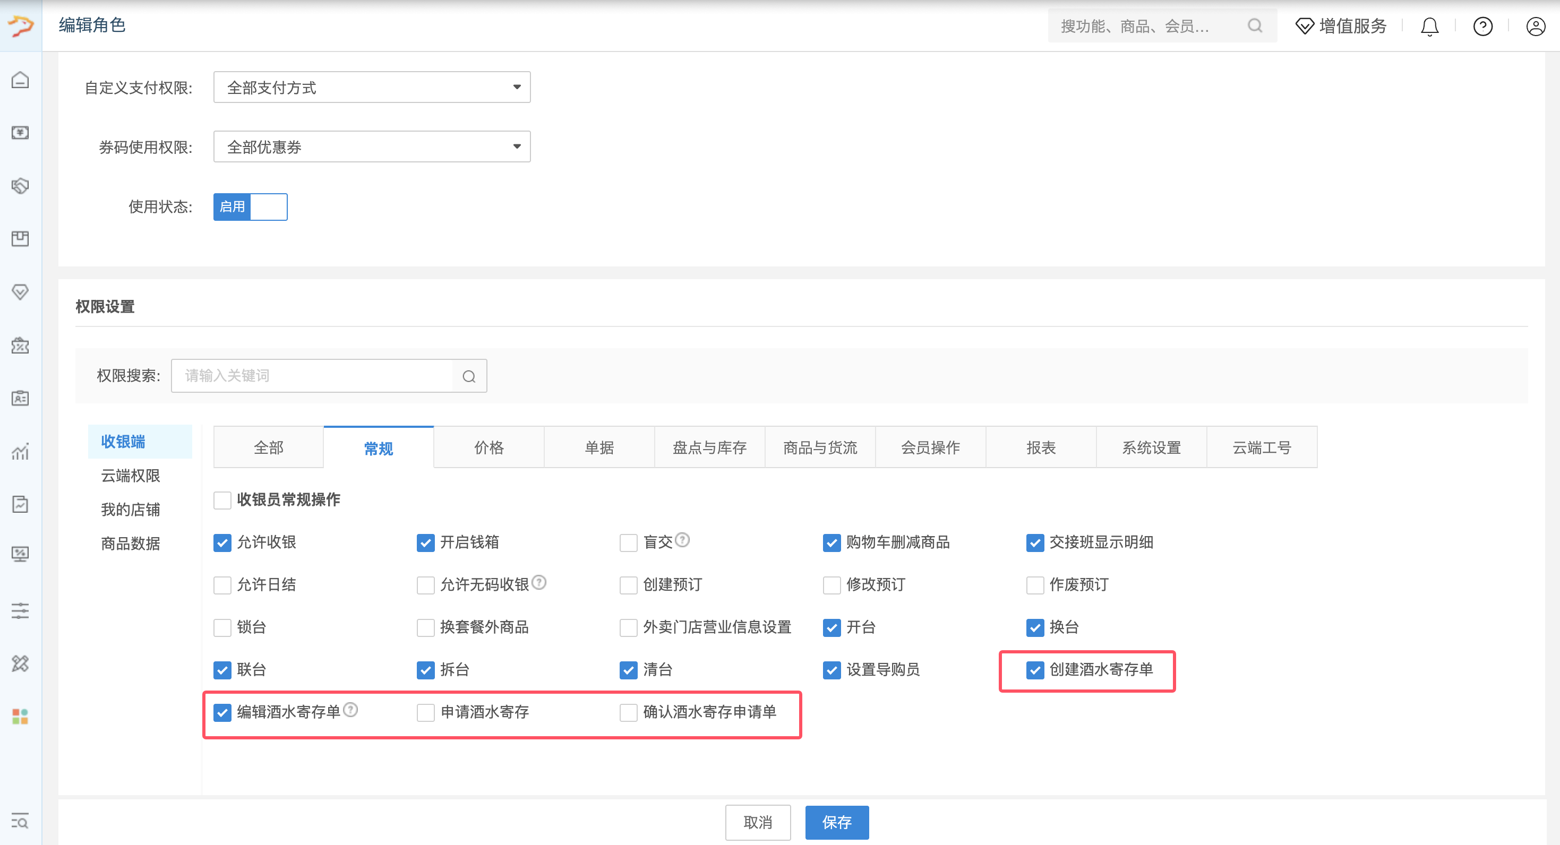Click the search magnifier in permission search box
Image resolution: width=1560 pixels, height=845 pixels.
coord(469,376)
